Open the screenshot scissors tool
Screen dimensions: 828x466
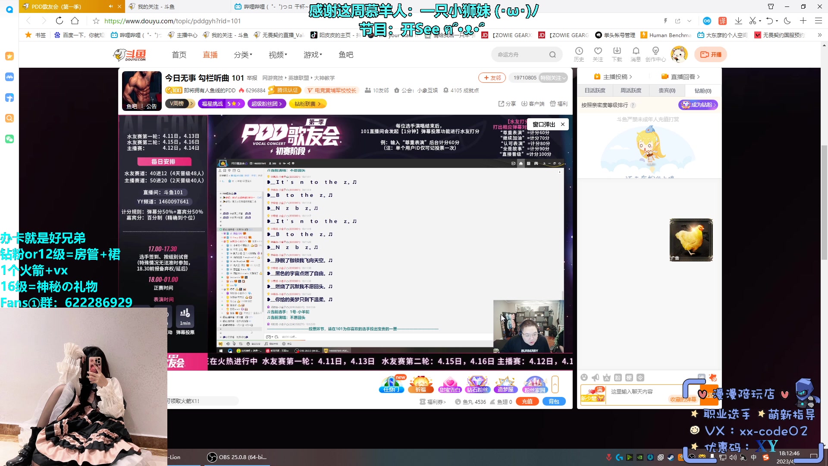click(753, 21)
